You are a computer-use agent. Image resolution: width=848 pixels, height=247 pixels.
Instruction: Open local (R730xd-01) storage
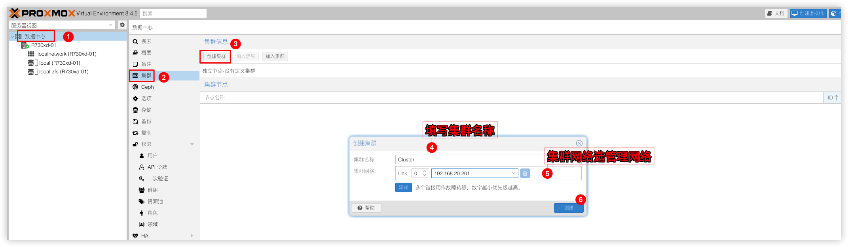click(x=60, y=63)
